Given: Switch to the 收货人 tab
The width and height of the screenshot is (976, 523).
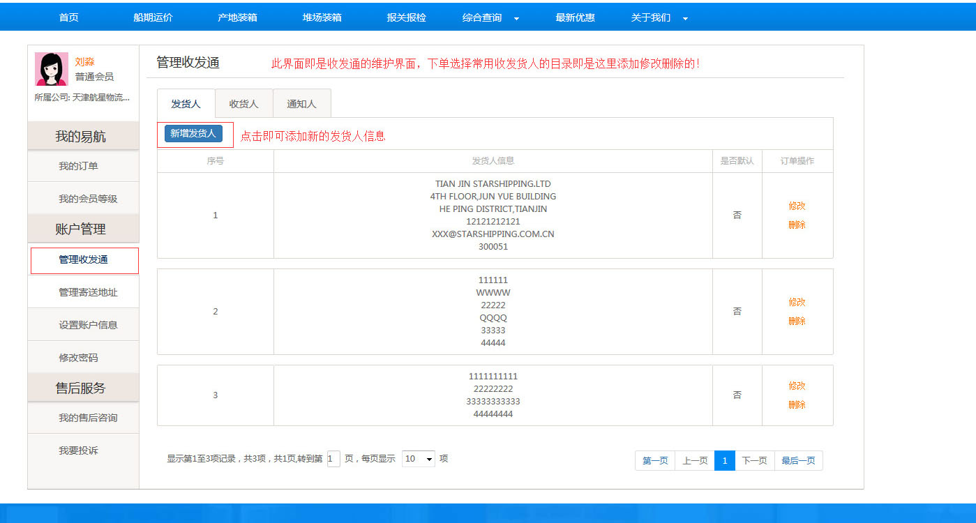Looking at the screenshot, I should (243, 104).
